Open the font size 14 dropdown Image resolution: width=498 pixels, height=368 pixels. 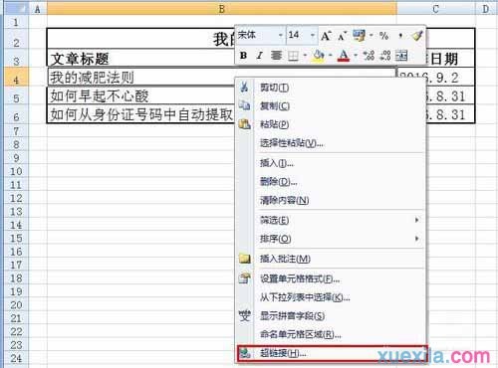click(x=313, y=35)
